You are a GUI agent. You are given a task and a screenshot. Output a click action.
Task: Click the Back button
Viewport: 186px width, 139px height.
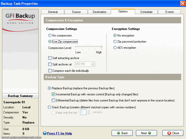122,133
